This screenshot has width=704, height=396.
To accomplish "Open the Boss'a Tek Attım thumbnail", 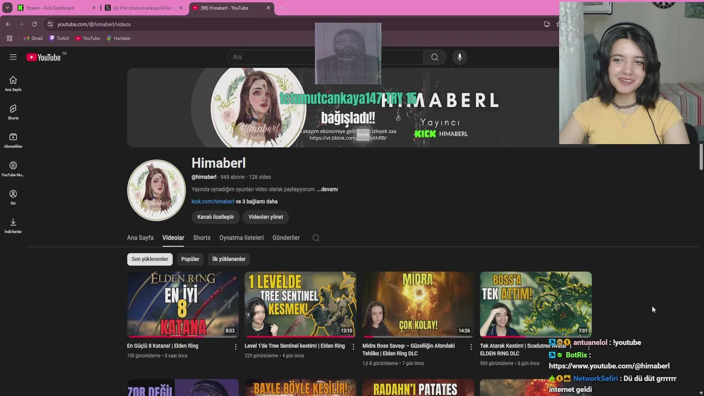I will [x=536, y=304].
